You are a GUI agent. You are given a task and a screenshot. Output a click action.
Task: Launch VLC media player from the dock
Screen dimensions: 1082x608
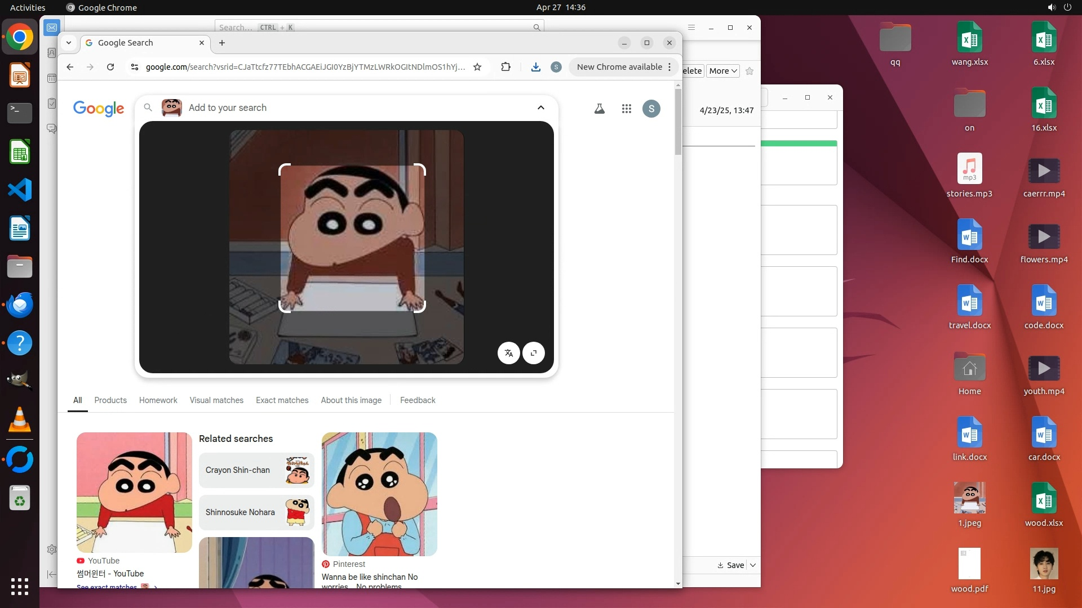point(20,420)
